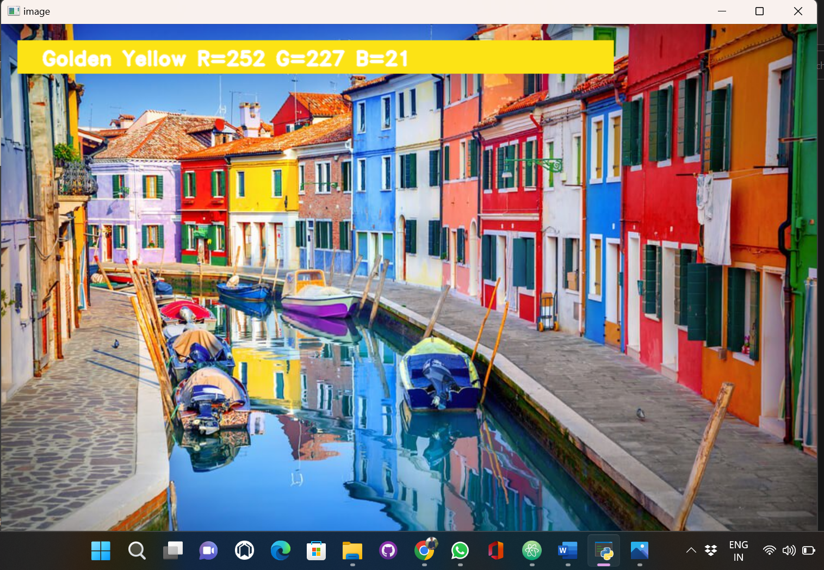The image size is (824, 570).
Task: Open the Start menu
Action: 101,550
